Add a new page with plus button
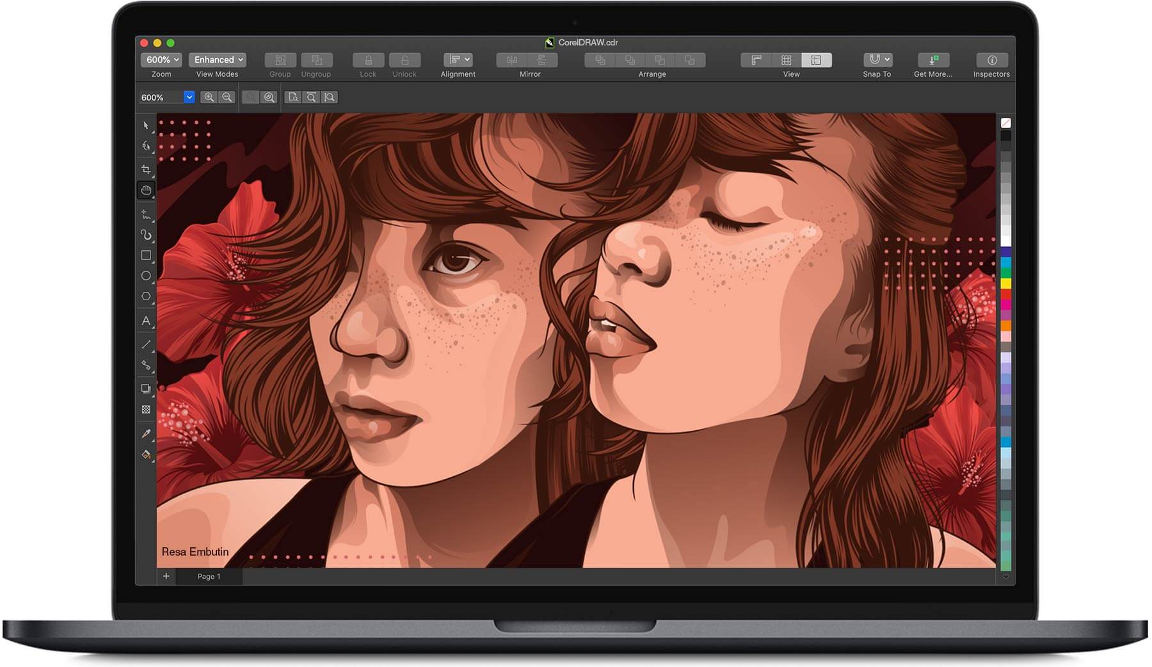This screenshot has width=1152, height=667. 166,577
